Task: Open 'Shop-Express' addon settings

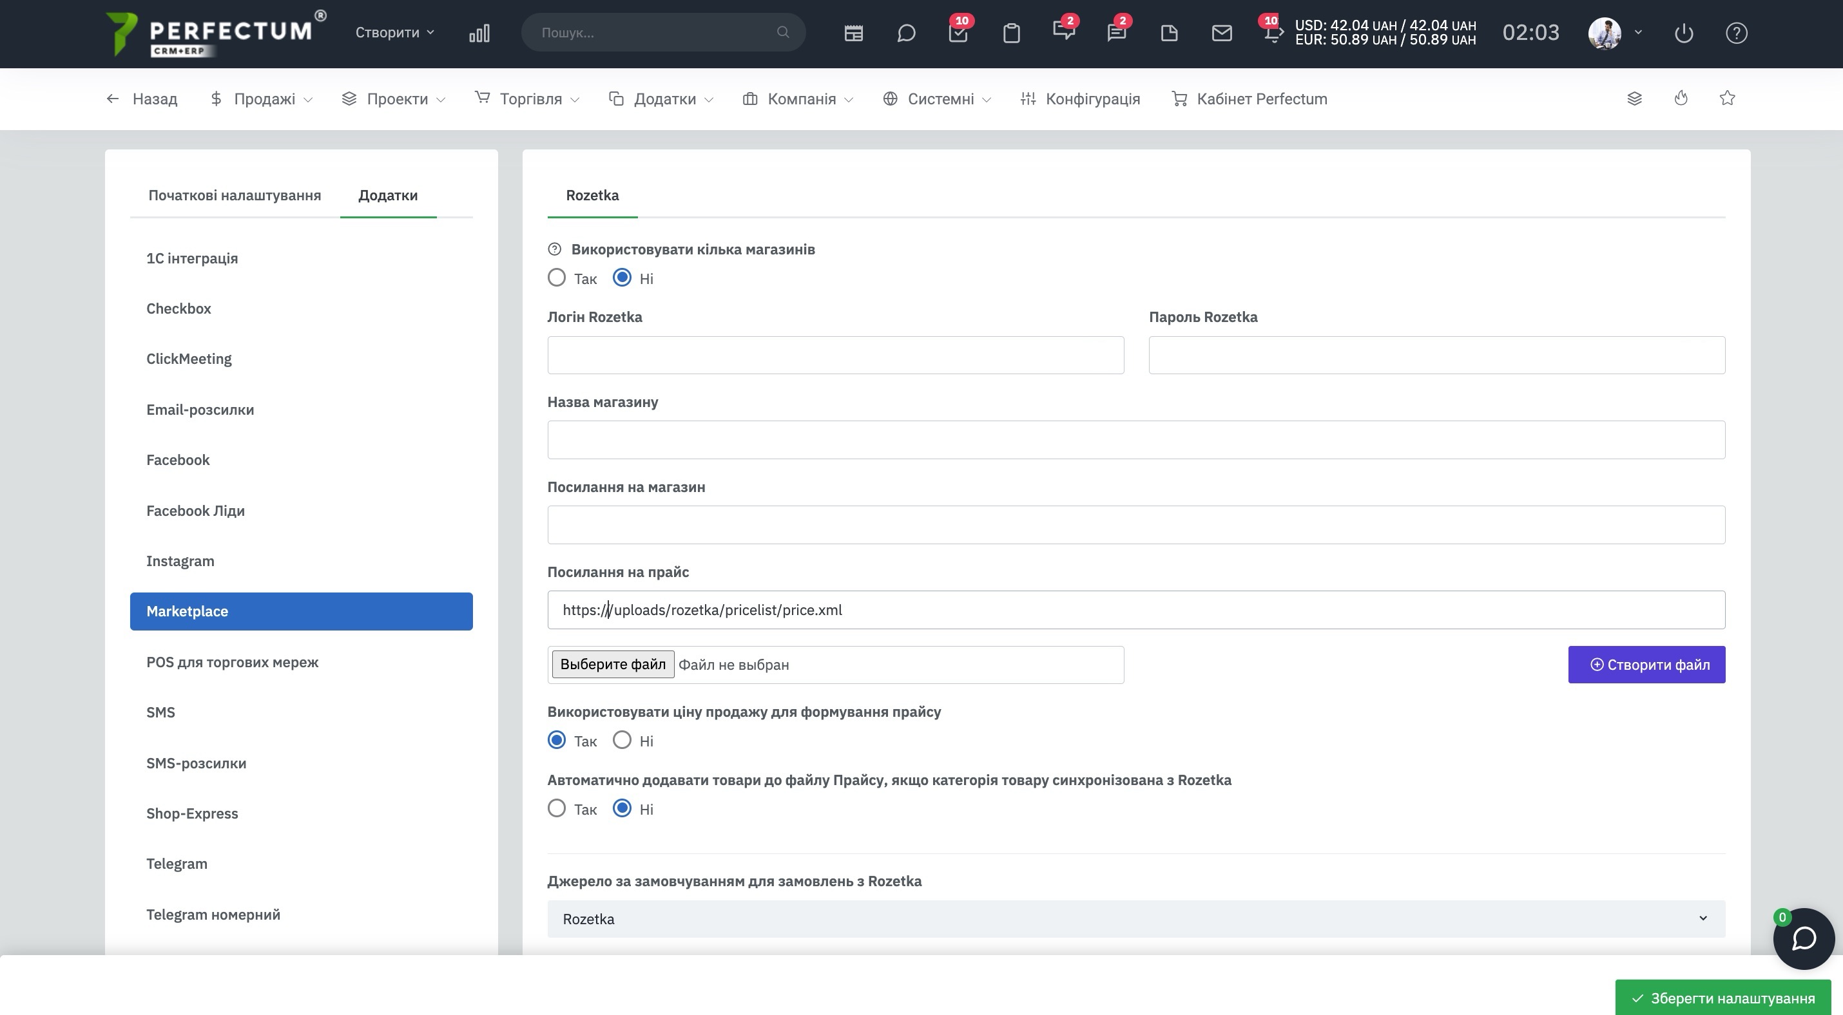Action: (301, 813)
